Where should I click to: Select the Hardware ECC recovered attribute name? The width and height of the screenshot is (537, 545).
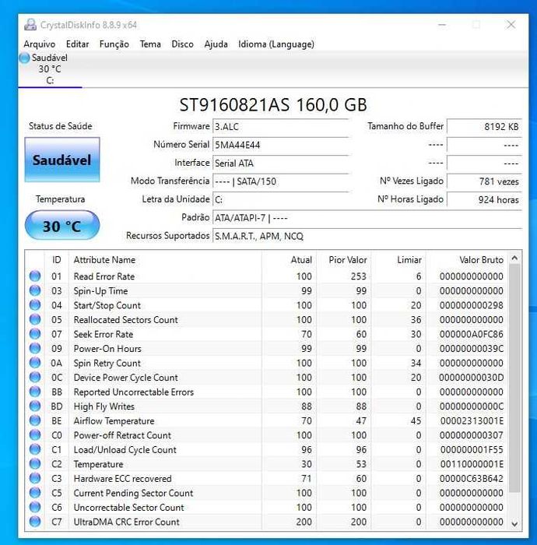[122, 479]
